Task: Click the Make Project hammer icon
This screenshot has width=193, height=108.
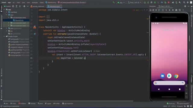Action: pos(113,2)
